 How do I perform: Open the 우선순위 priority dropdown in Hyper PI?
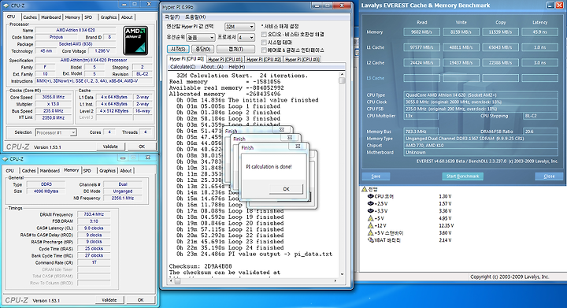click(201, 37)
